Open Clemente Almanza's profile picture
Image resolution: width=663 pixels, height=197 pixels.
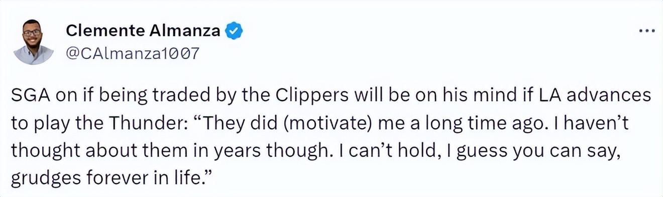33,42
